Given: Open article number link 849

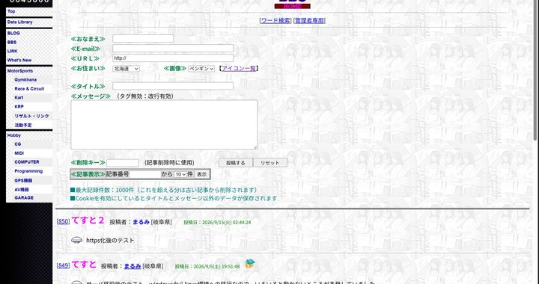Looking at the screenshot, I should 63,265.
